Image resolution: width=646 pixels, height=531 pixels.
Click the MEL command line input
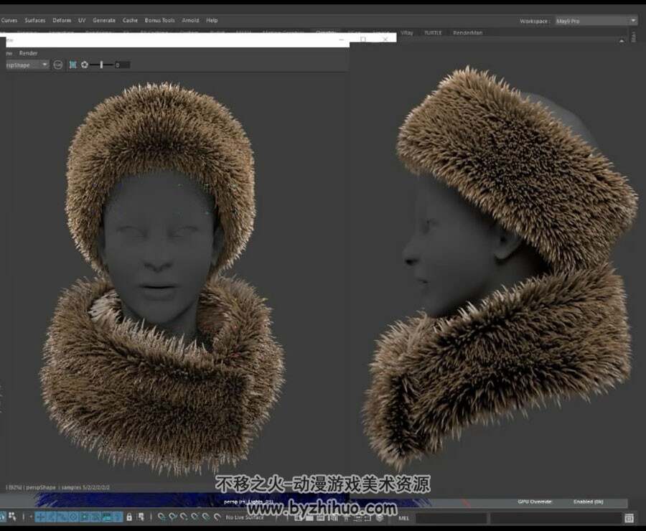click(451, 518)
